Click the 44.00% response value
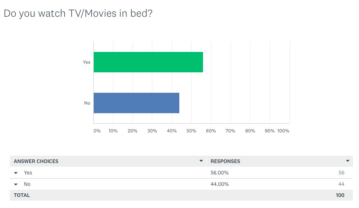This screenshot has width=359, height=208. coord(219,184)
